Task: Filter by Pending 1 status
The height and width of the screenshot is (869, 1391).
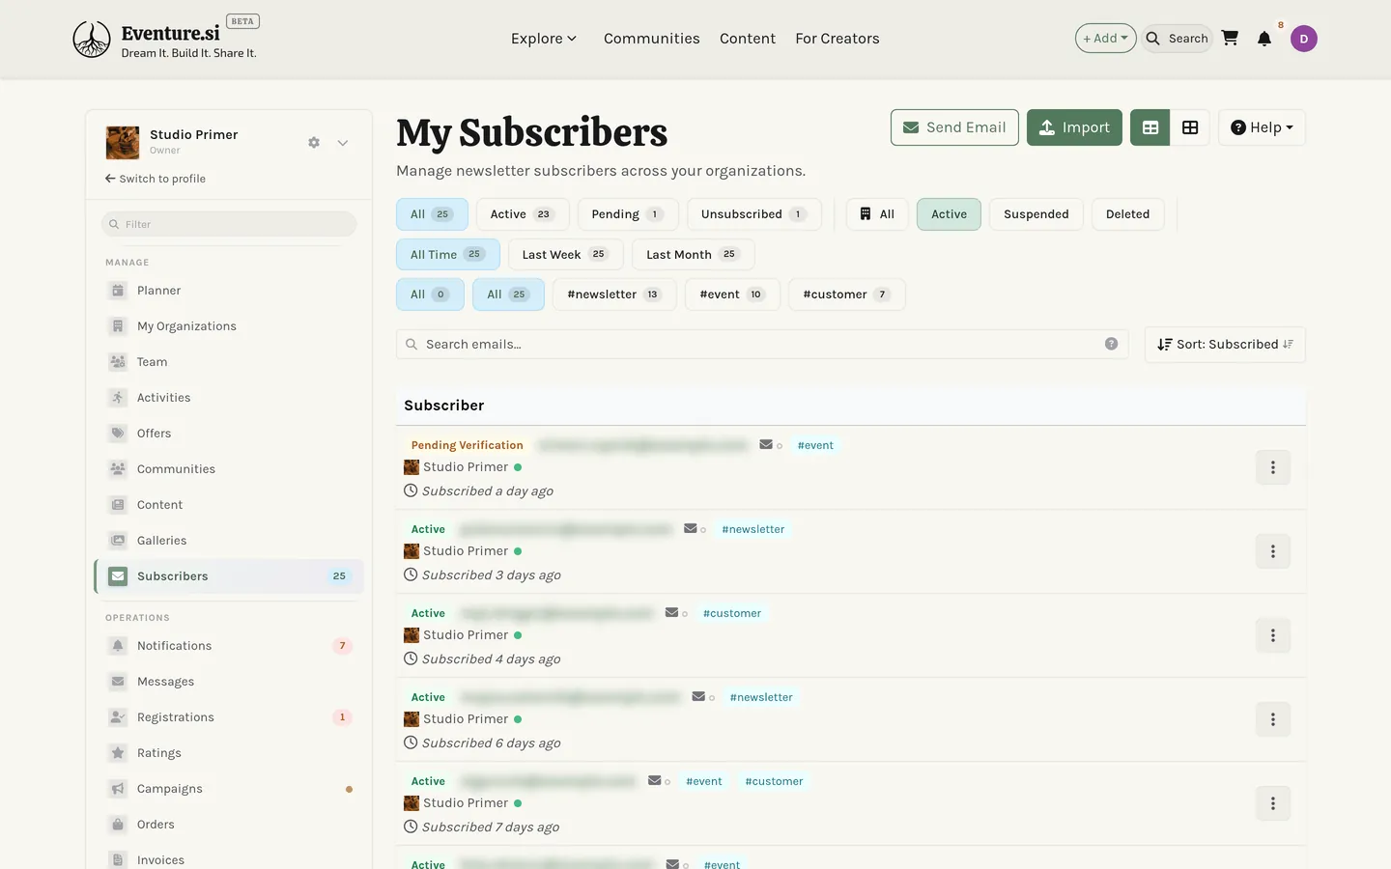Action: click(628, 214)
